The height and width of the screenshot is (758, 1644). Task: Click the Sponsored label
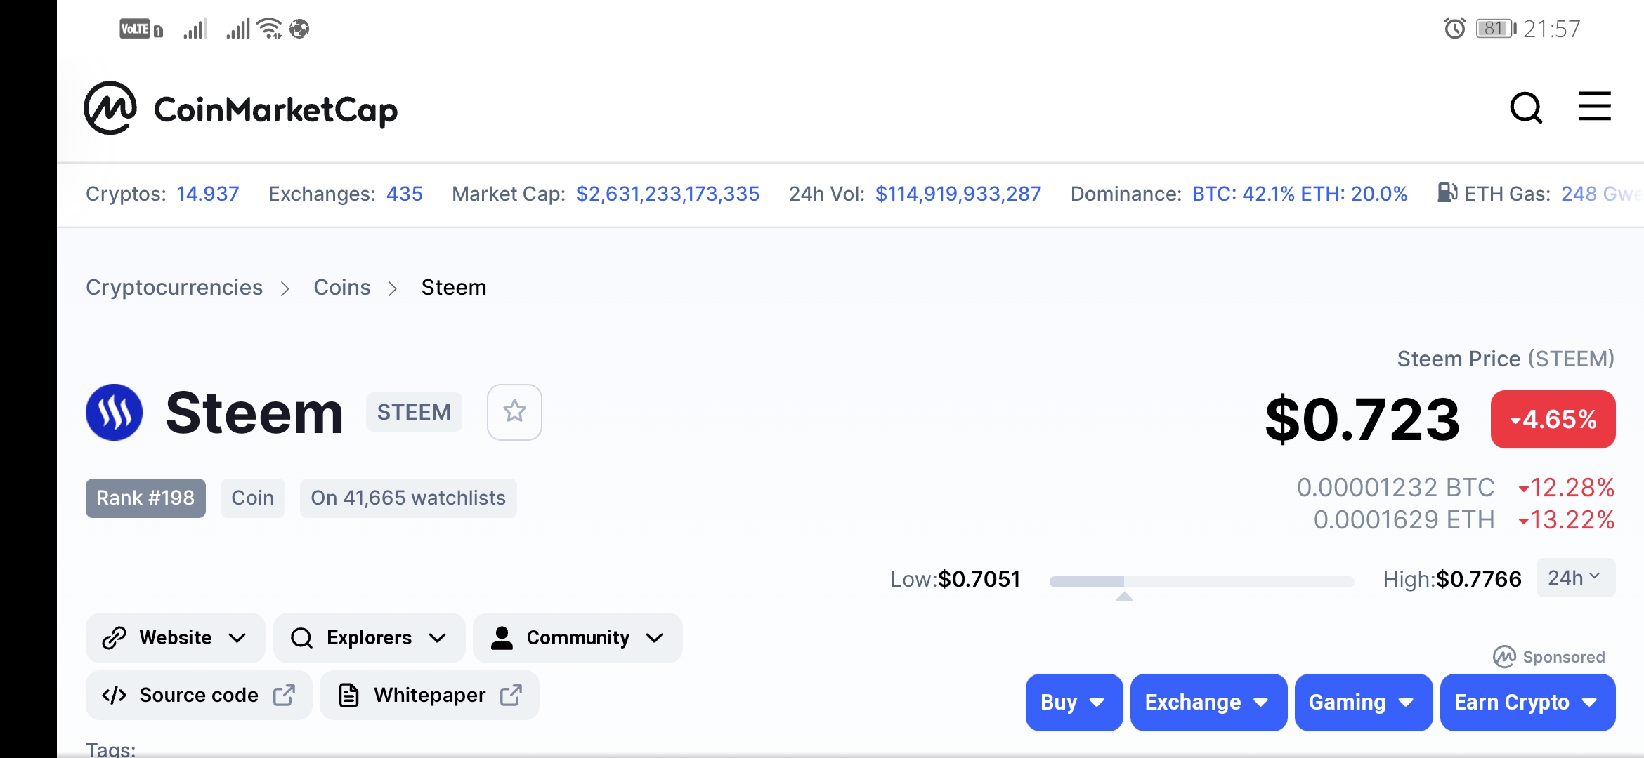pyautogui.click(x=1549, y=657)
